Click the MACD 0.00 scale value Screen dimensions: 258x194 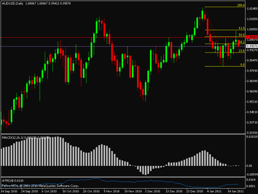pos(249,165)
